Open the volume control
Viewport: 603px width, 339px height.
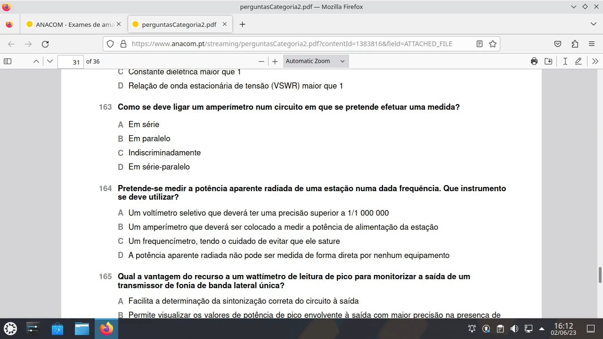514,329
